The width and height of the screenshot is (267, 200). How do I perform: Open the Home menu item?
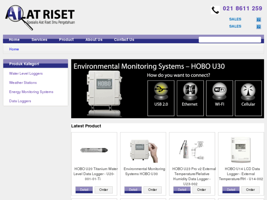14,40
